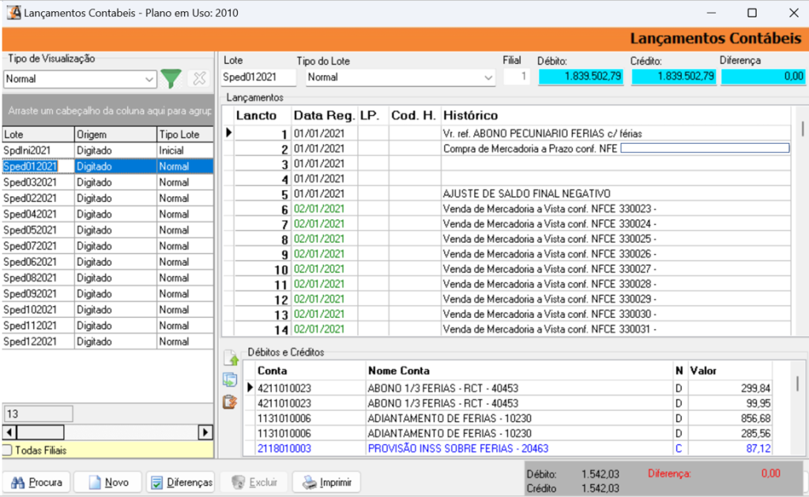The width and height of the screenshot is (809, 497).
Task: Click the cyan Diferença field showing 0,00
Action: click(x=763, y=77)
